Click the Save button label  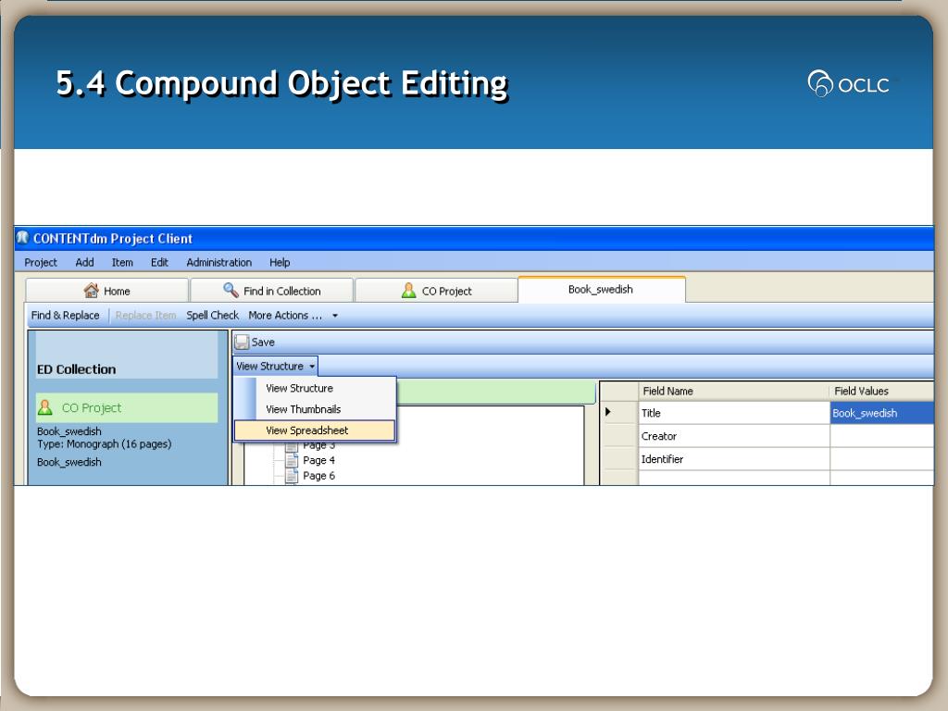click(x=263, y=343)
